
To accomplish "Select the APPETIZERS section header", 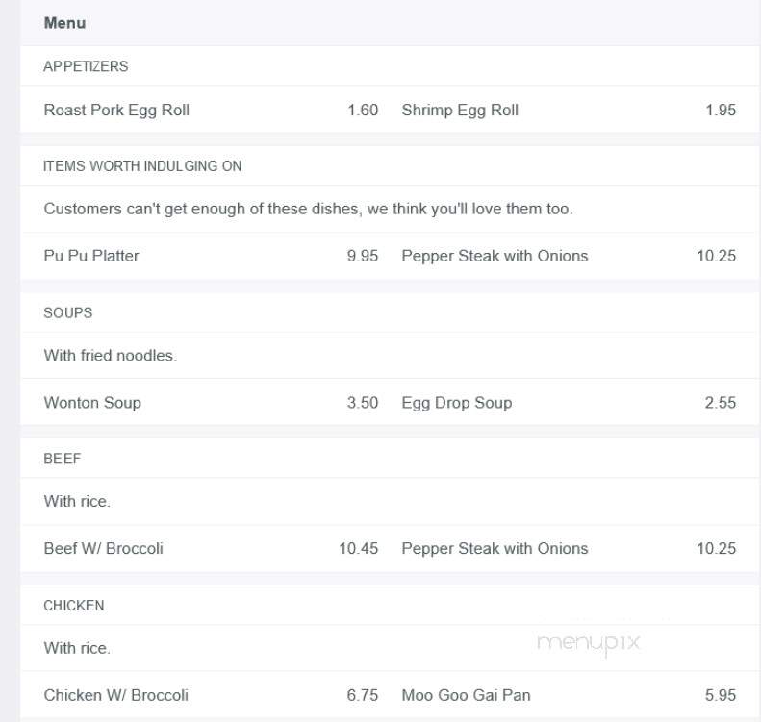I will click(x=86, y=66).
